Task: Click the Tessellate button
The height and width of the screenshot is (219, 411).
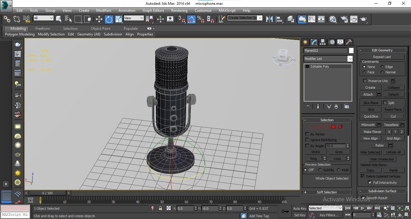Action: coord(391,125)
